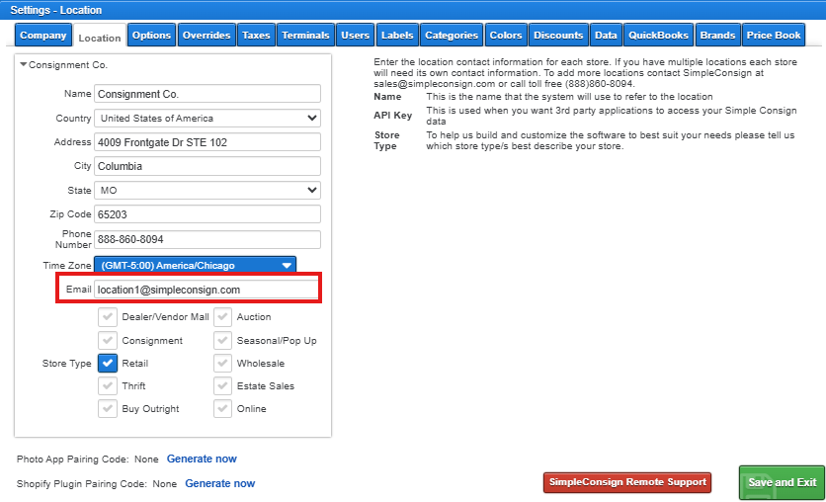This screenshot has height=502, width=826.
Task: Click the City input field
Action: 207,166
